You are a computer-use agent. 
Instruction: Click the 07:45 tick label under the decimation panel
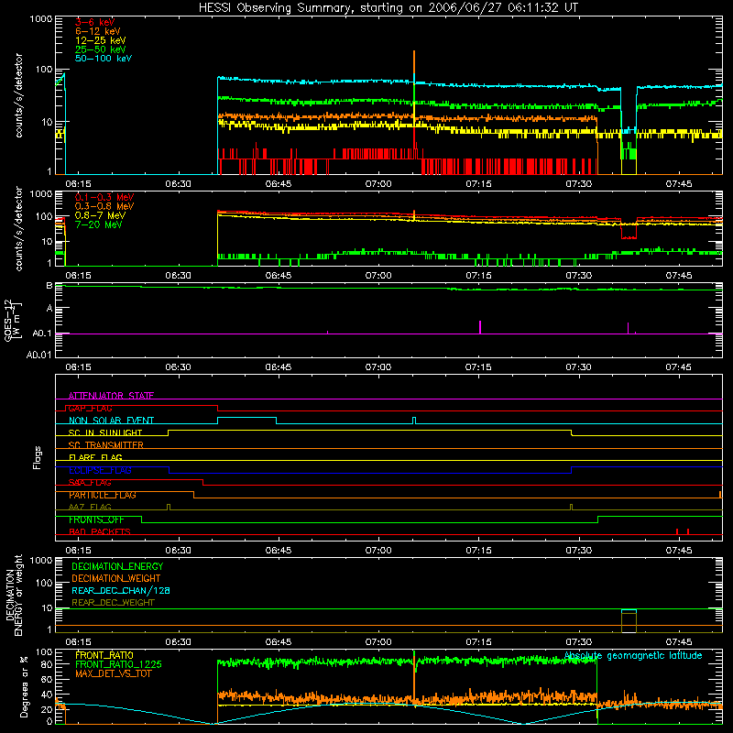[x=679, y=642]
